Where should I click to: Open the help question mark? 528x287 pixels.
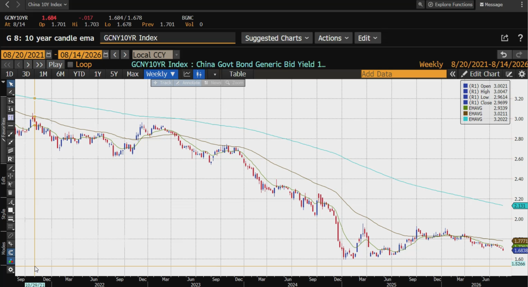(x=520, y=38)
